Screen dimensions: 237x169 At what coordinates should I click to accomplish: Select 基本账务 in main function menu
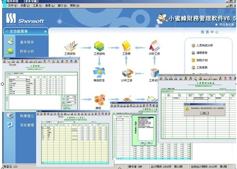tap(27, 42)
